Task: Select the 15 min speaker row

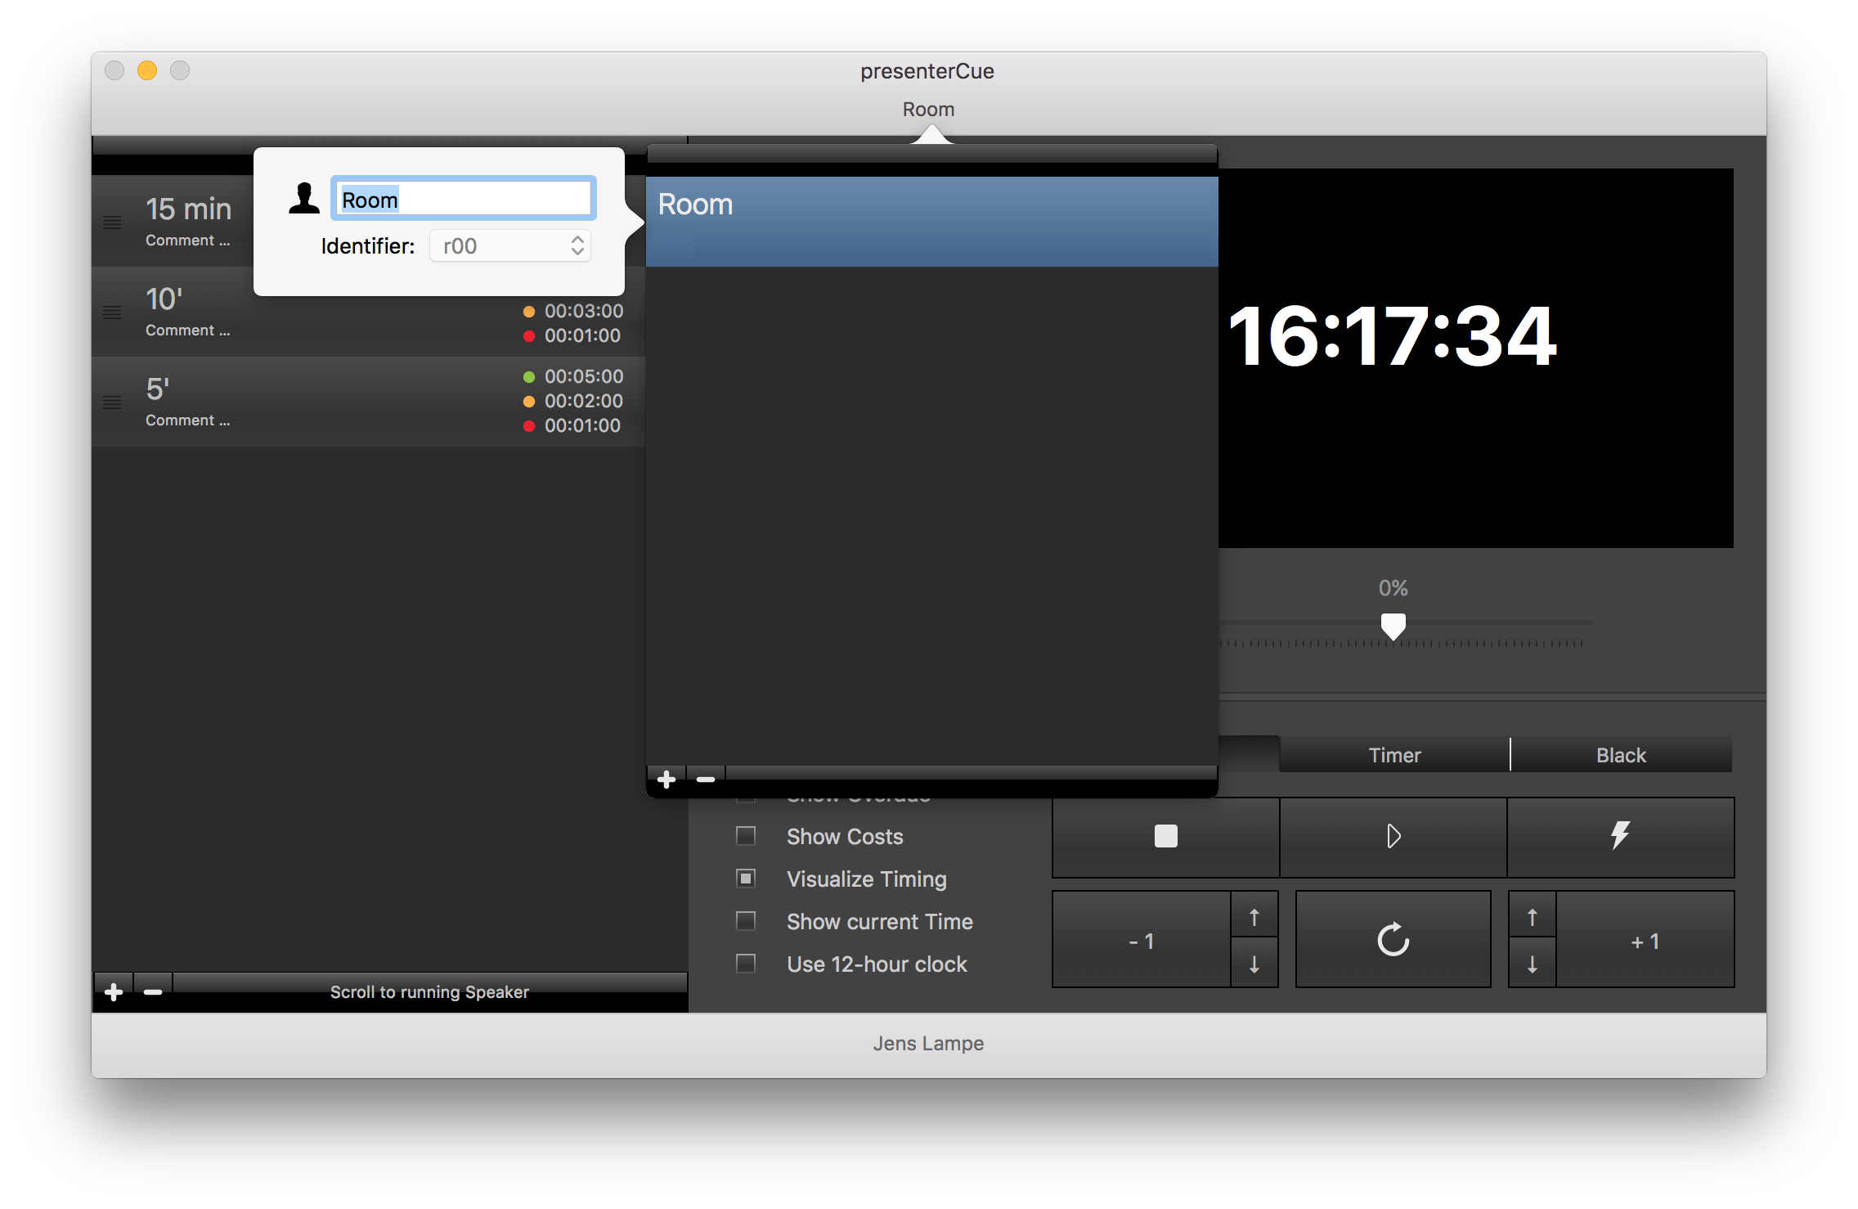Action: point(173,221)
